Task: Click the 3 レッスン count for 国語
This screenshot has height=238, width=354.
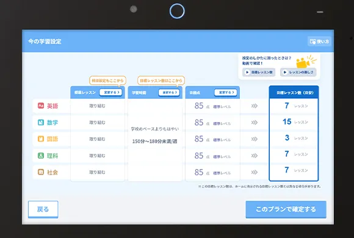Action: (296, 138)
